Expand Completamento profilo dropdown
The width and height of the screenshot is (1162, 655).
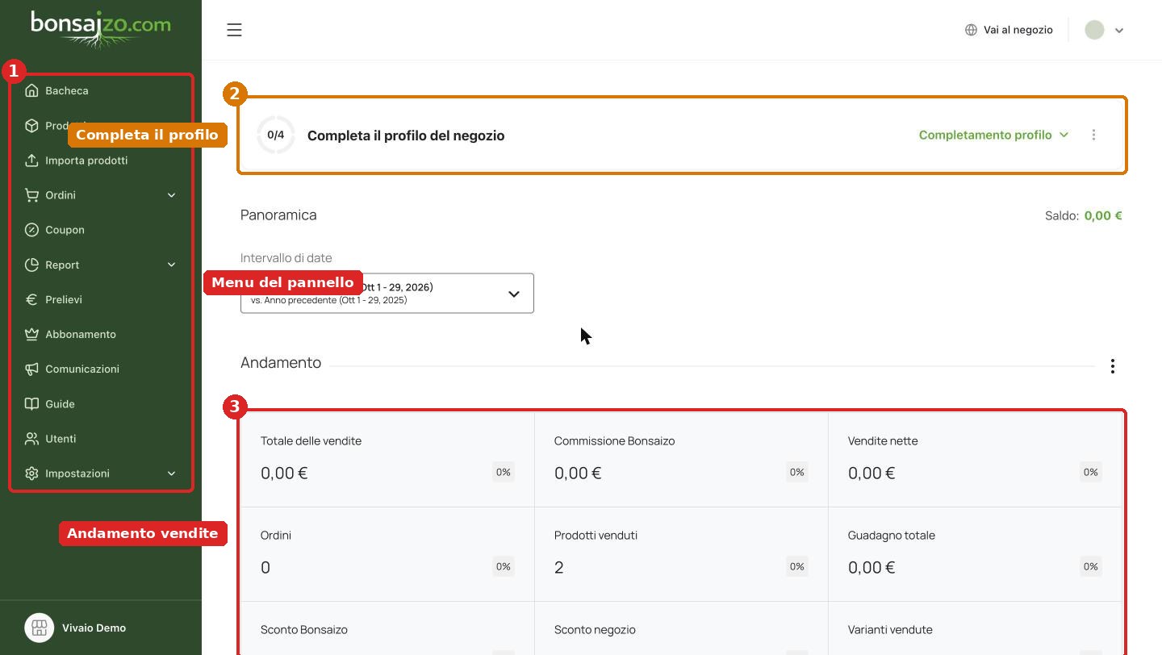[x=993, y=135]
